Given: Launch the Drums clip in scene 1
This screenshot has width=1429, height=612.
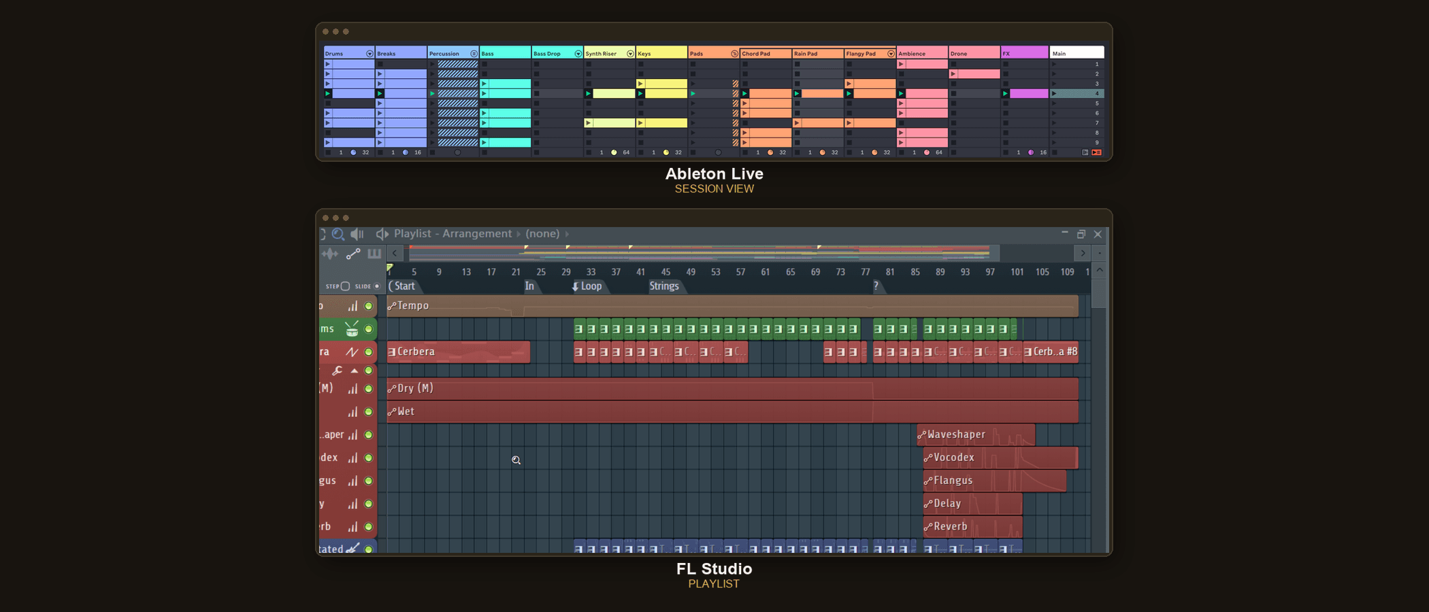Looking at the screenshot, I should 328,64.
